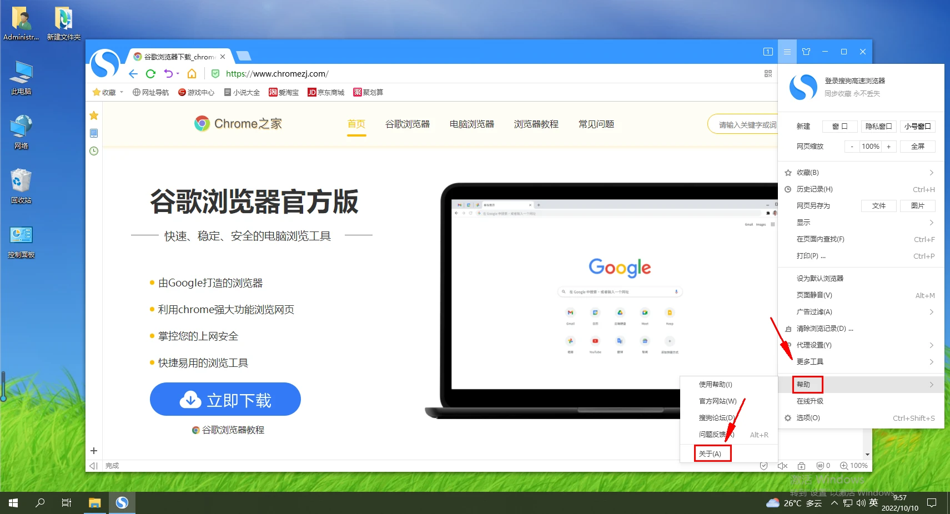The width and height of the screenshot is (950, 514).
Task: Open the QR code icon at the address bar's end
Action: point(768,74)
